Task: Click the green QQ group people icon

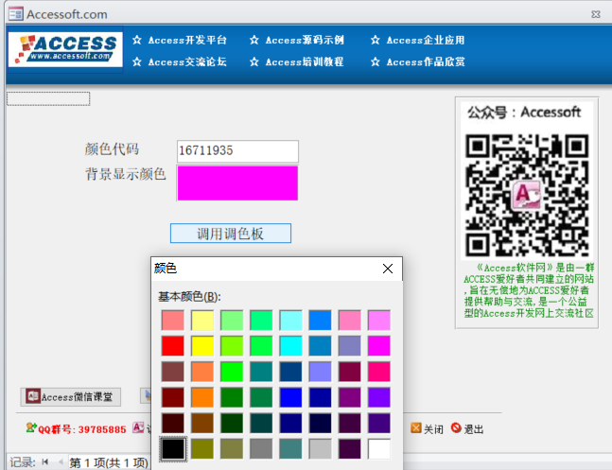Action: (31, 427)
